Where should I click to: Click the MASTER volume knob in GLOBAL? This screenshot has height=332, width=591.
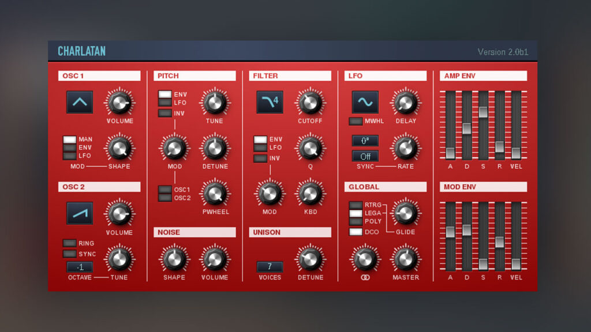(x=406, y=260)
